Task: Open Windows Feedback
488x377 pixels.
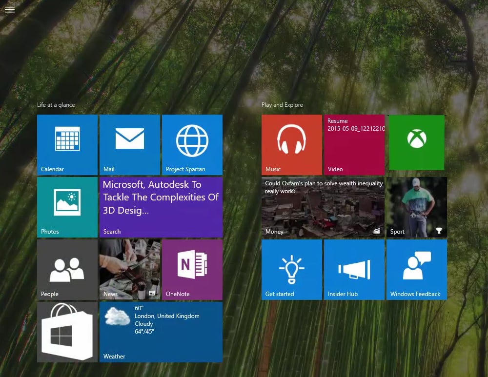Action: (x=416, y=269)
